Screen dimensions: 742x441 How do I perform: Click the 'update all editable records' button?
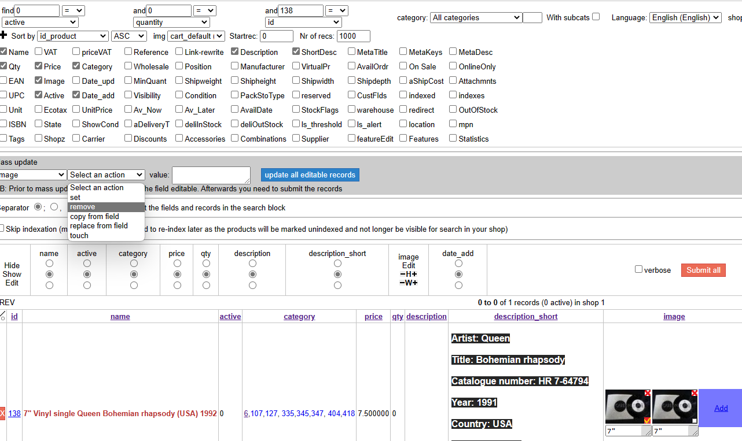pyautogui.click(x=310, y=175)
